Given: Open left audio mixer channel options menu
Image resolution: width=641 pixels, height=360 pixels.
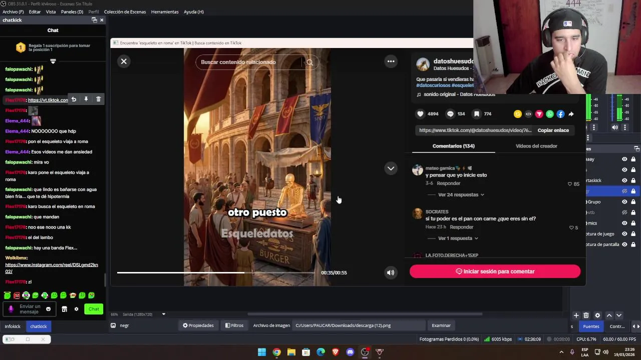Looking at the screenshot, I should tap(594, 127).
